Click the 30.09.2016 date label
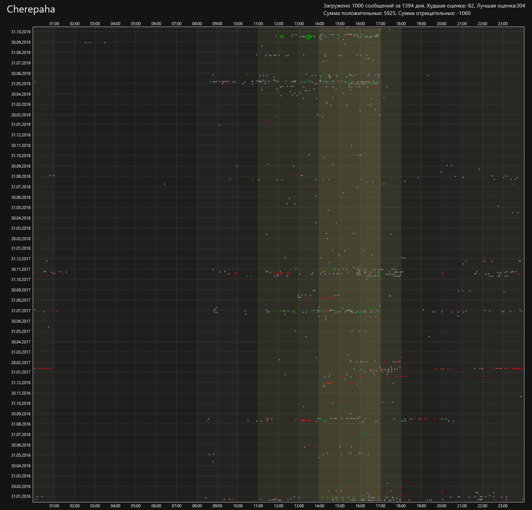This screenshot has width=532, height=510. (21, 414)
